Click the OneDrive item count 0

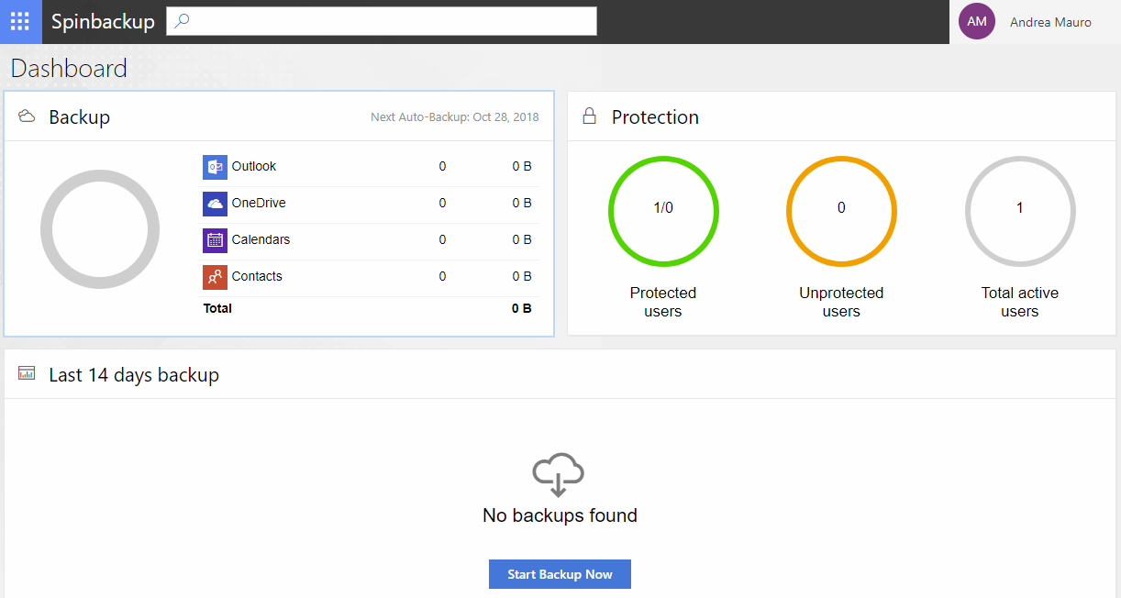442,203
